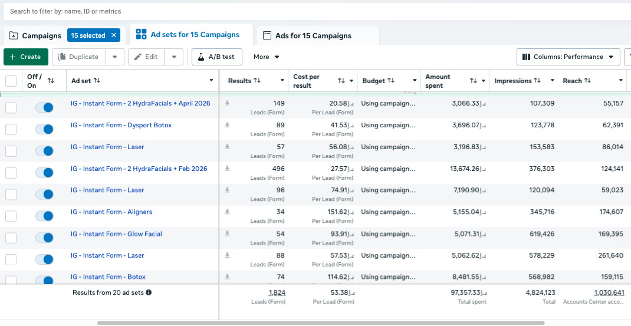Viewport: 631px width, 326px height.
Task: Click the download icon in the 74 results row
Action: (x=228, y=277)
